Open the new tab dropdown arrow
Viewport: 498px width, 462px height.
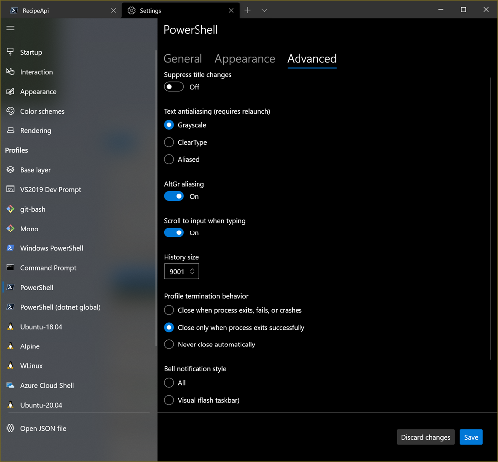click(264, 10)
